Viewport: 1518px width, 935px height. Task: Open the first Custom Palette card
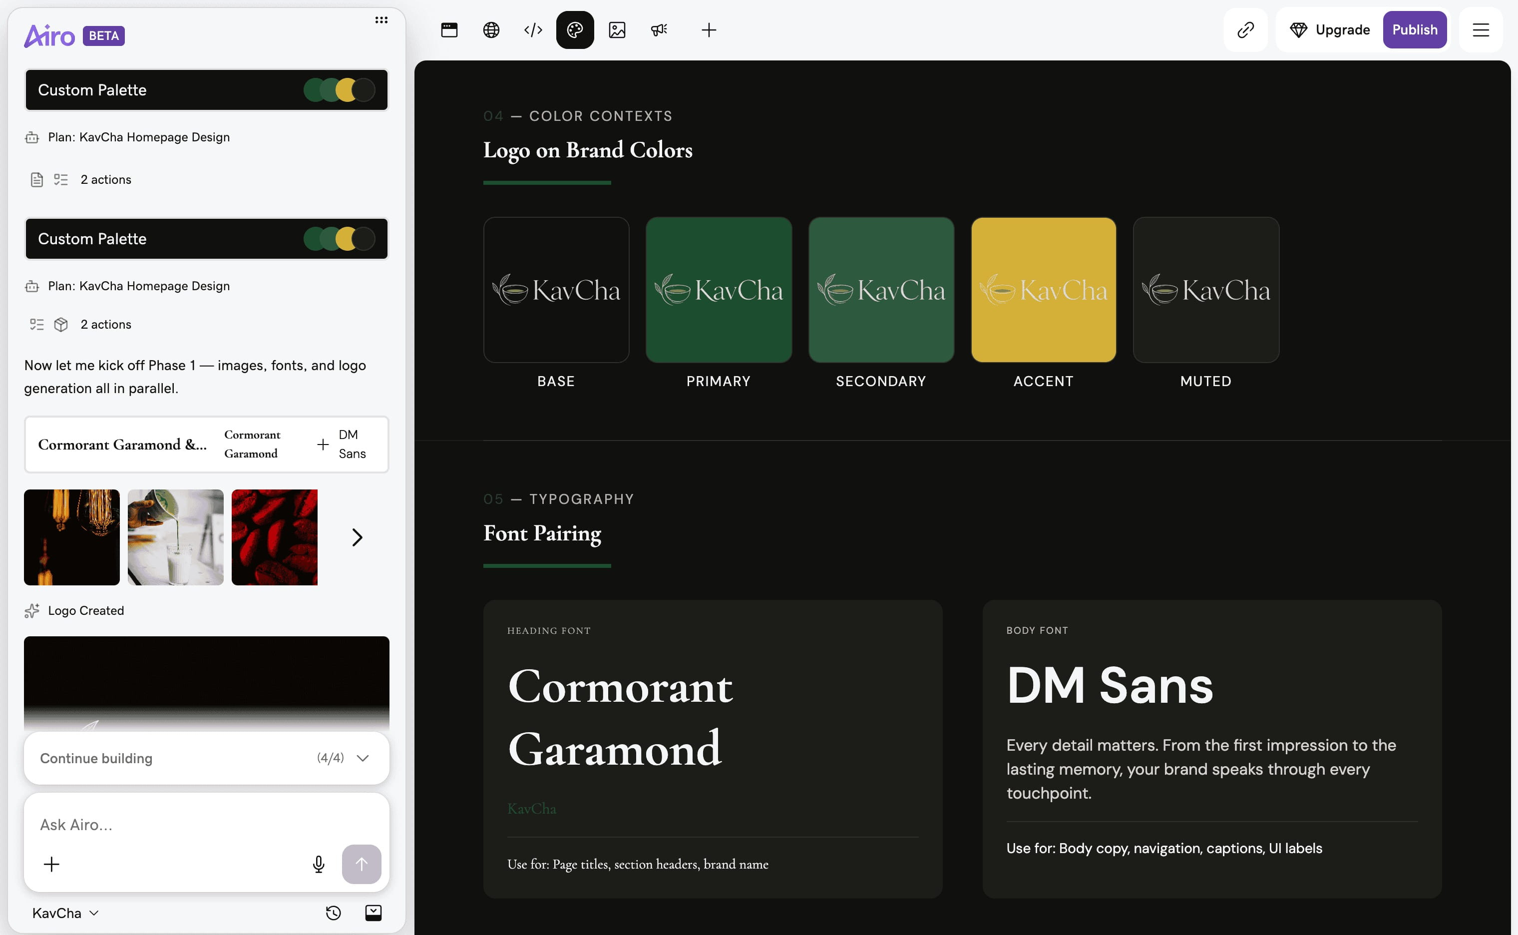point(206,90)
